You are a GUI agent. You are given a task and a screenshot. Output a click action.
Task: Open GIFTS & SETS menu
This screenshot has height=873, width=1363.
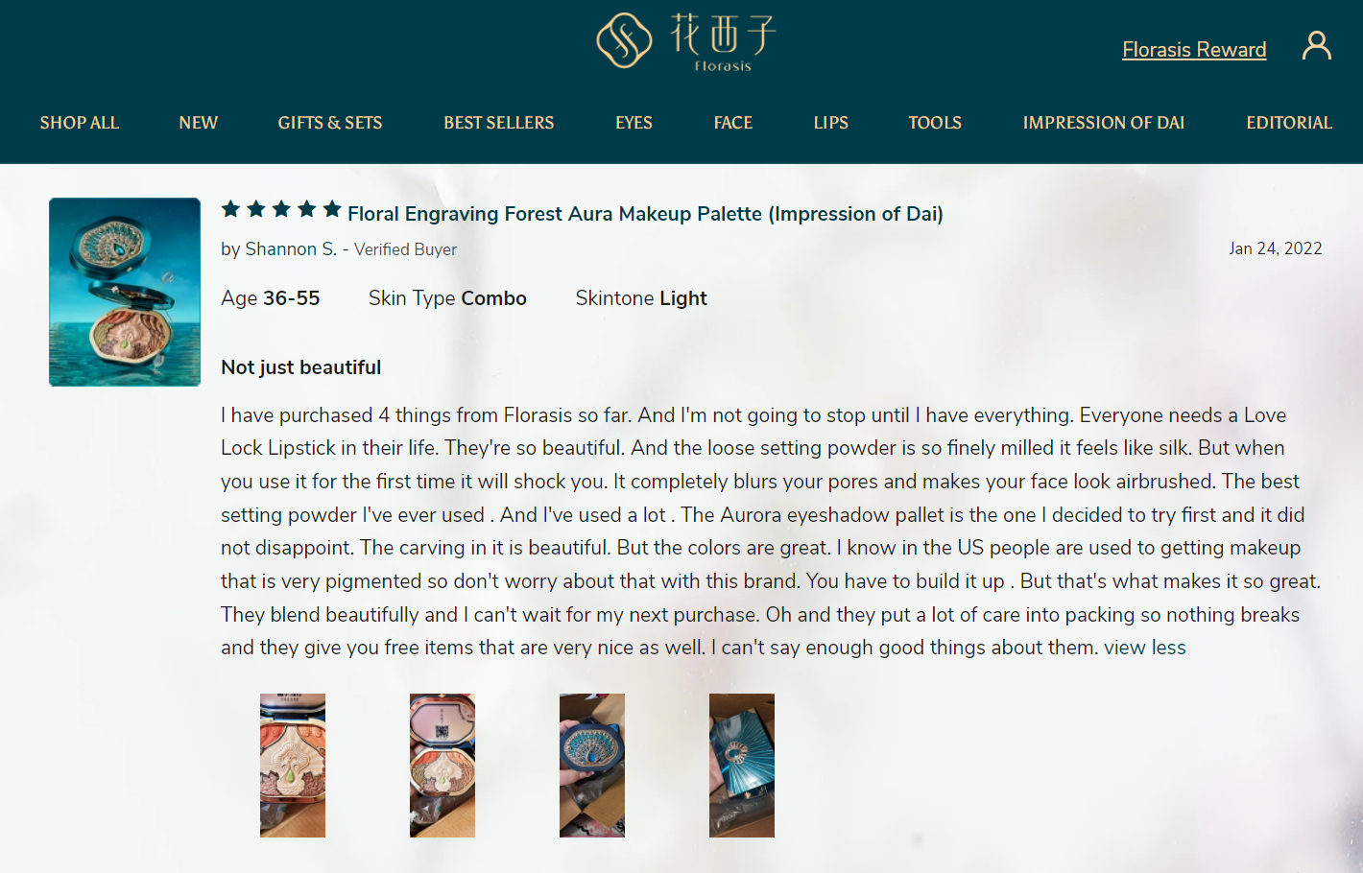[x=330, y=123]
